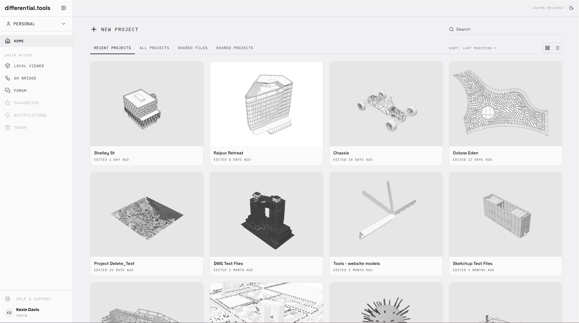The width and height of the screenshot is (579, 323).
Task: Toggle dark mode moon icon
Action: 571,8
